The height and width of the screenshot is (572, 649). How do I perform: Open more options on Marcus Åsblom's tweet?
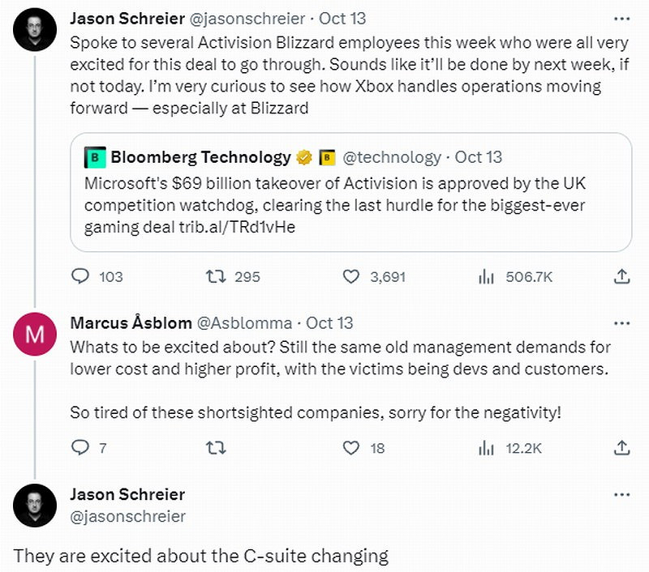621,322
